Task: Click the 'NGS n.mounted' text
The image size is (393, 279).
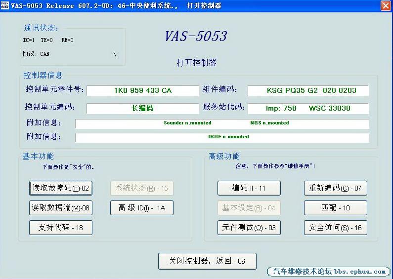Action: tap(269, 123)
